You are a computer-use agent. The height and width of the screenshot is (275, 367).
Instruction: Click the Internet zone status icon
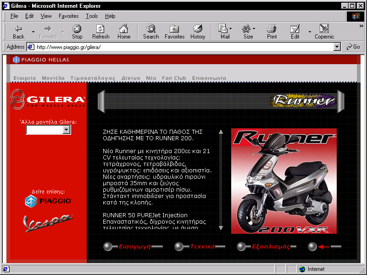coord(302,269)
